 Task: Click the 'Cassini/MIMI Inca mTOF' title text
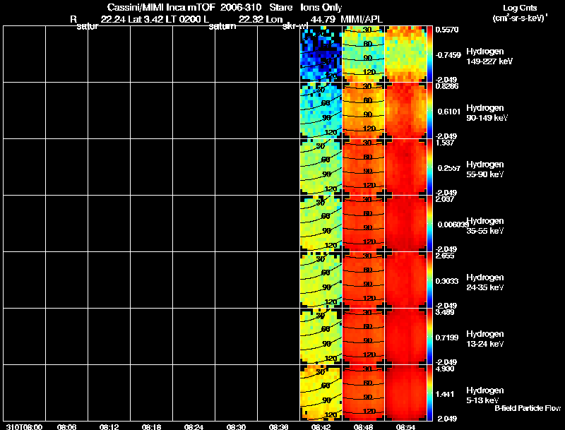click(x=161, y=8)
